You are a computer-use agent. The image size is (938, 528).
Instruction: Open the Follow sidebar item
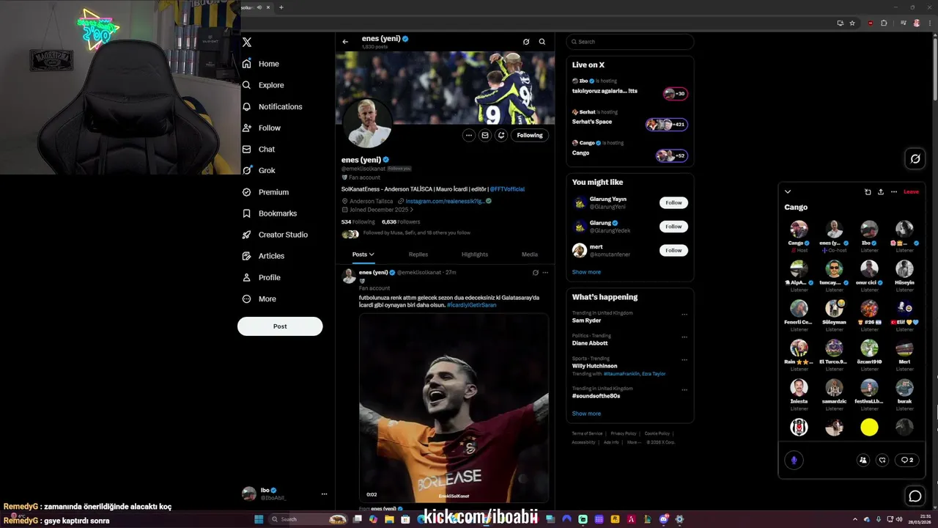click(262, 128)
